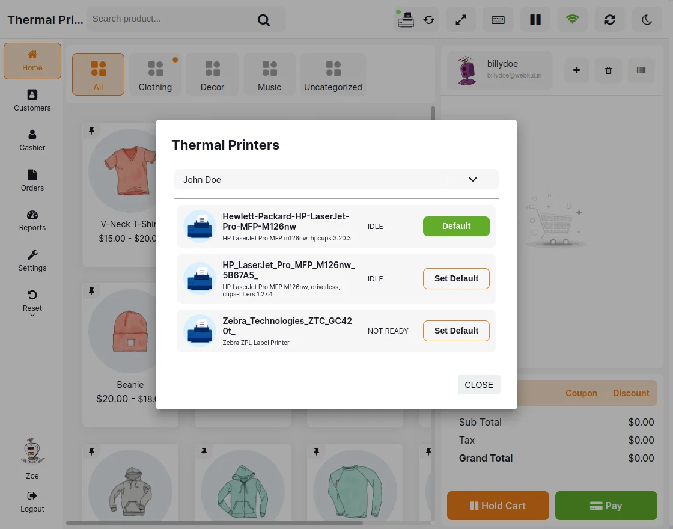Screen dimensions: 673x529
Task: Set HP_LaserJet_Pro_MFP_M126nw_5B67A5_ as default printer
Action: [456, 278]
